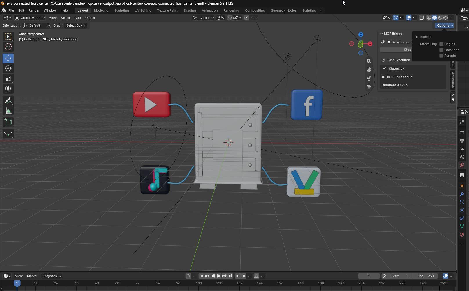Expand the Global transform orientation dropdown
The width and height of the screenshot is (469, 291).
[204, 18]
